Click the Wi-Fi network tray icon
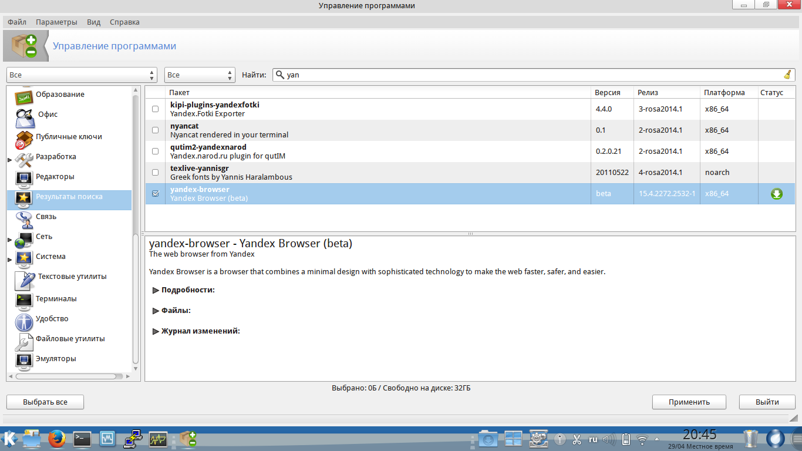Screen dimensions: 802x451 [643, 439]
